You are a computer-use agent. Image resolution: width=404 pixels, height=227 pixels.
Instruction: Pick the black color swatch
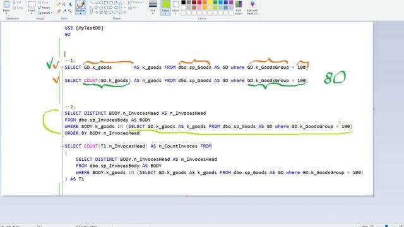pos(184,3)
